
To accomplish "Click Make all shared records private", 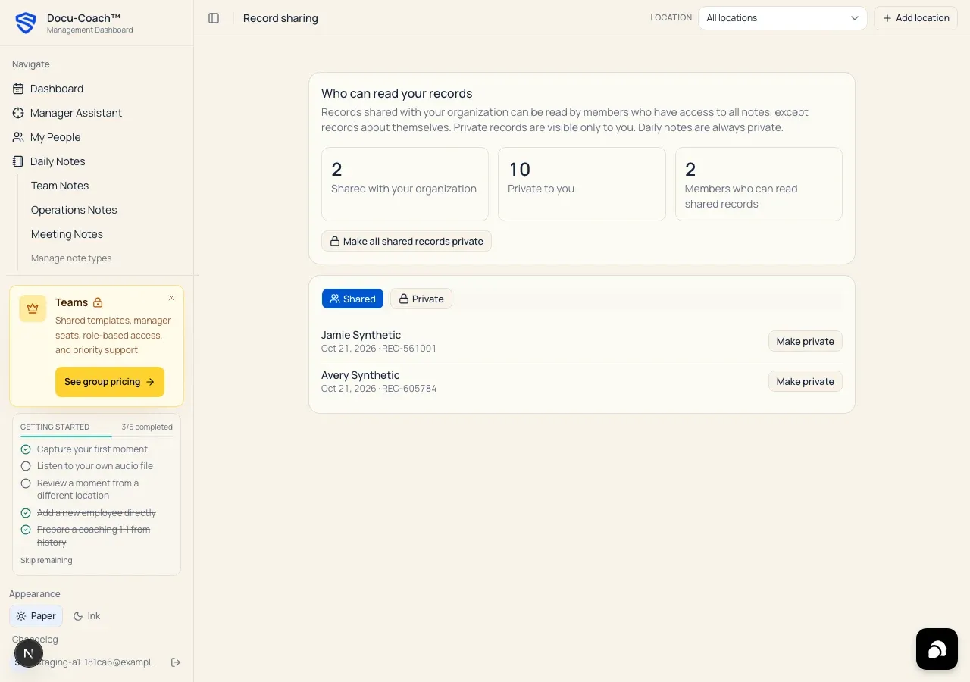I will point(406,241).
